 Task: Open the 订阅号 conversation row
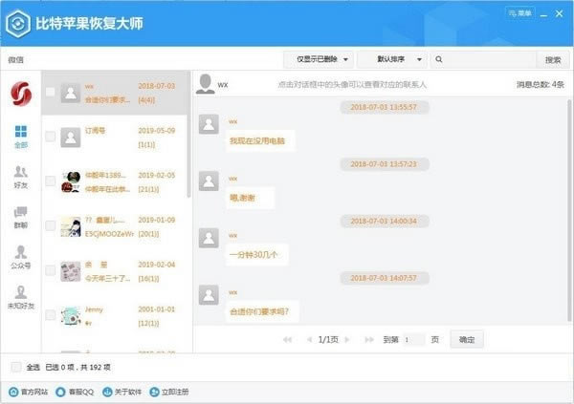114,138
